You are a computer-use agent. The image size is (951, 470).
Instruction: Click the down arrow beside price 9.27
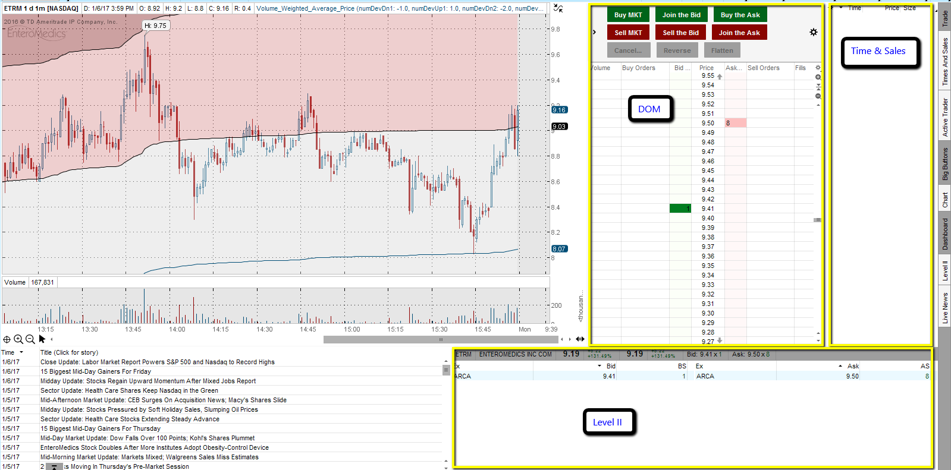point(720,340)
